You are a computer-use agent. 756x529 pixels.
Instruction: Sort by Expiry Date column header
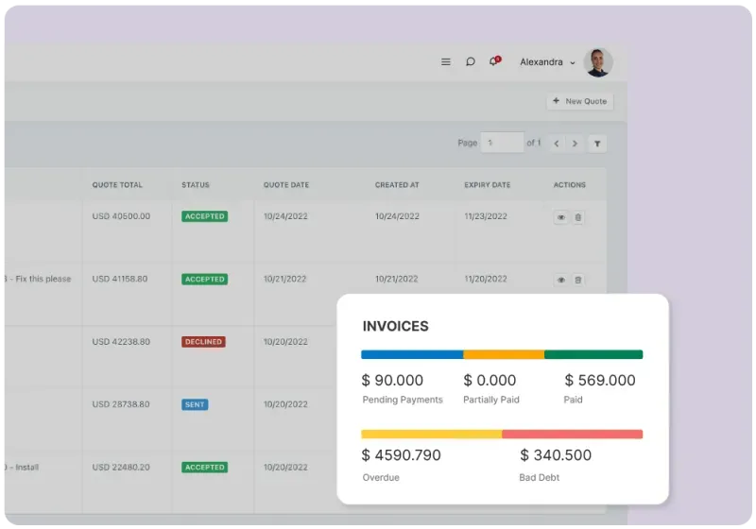click(x=487, y=185)
